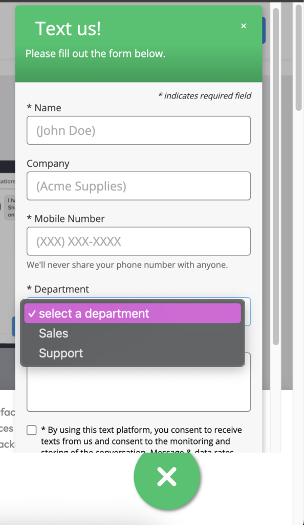This screenshot has width=304, height=525.
Task: Click the page's outer right scrollbar thumb
Action: [299, 57]
